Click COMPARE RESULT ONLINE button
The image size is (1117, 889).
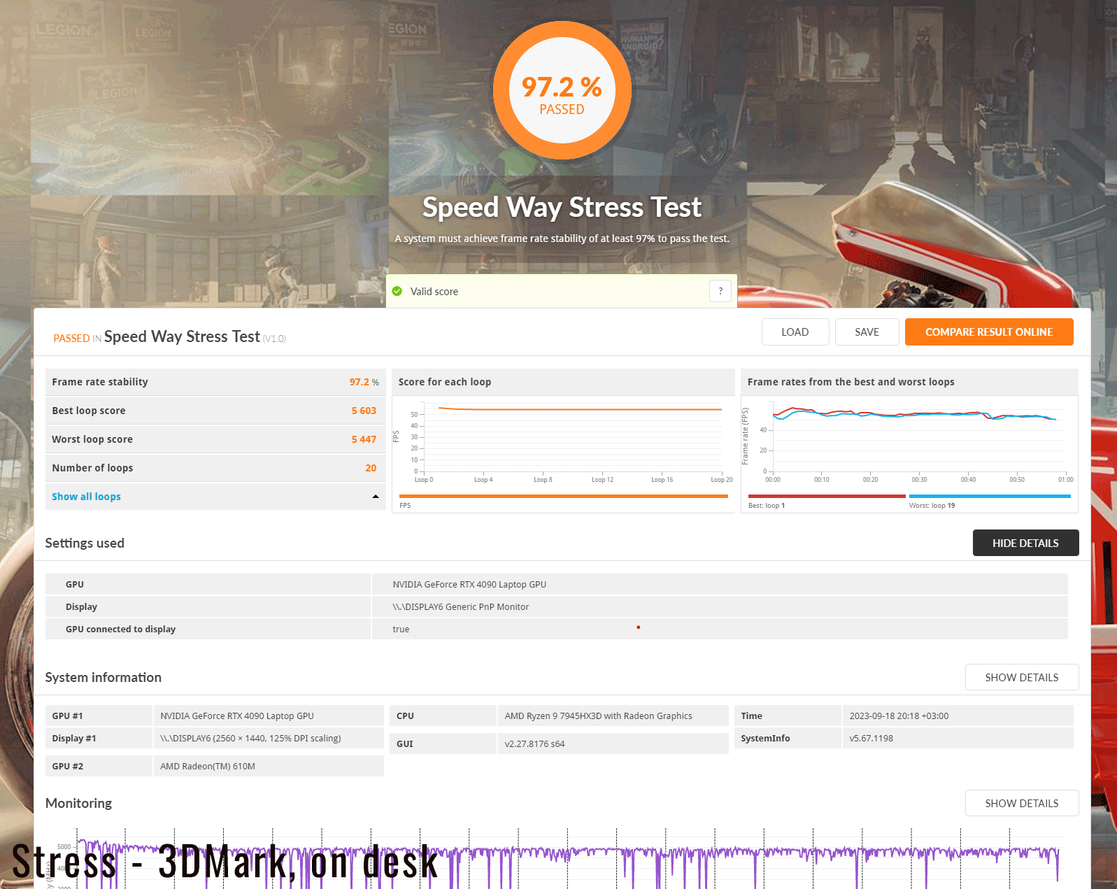[x=989, y=332]
